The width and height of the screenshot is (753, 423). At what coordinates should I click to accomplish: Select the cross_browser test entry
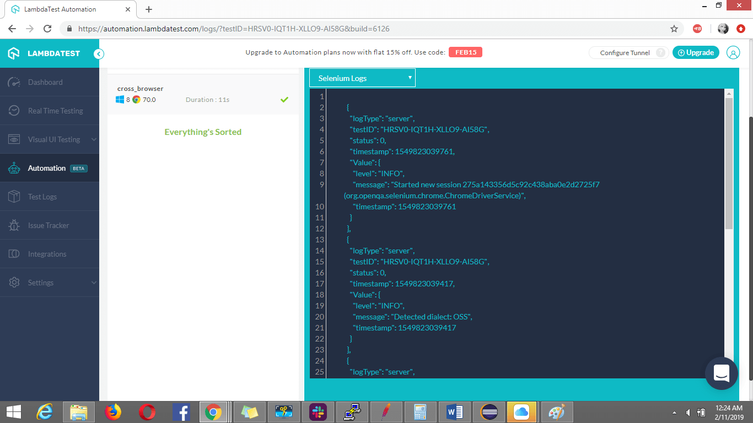(x=203, y=94)
